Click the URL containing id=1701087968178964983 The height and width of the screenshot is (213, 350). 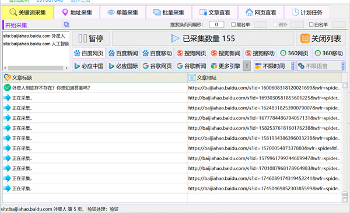pos(264,168)
